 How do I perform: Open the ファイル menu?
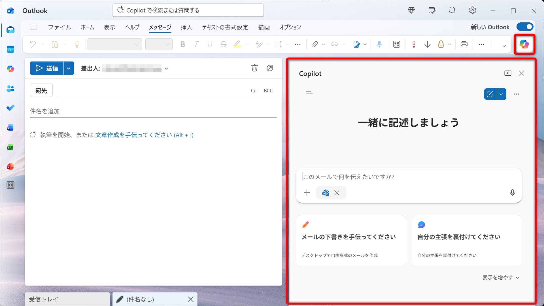coord(59,27)
